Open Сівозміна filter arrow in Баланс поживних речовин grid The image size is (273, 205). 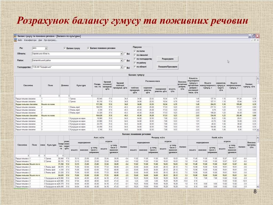coord(28,156)
